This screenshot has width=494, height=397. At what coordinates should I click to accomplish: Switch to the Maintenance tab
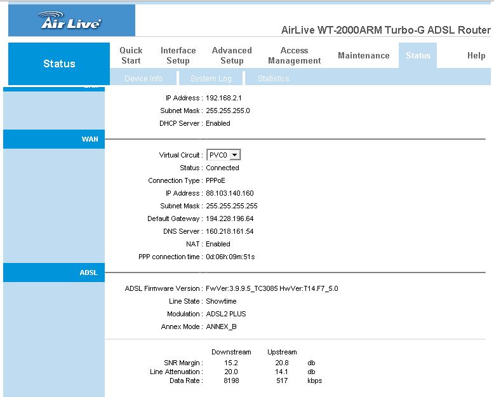point(364,55)
